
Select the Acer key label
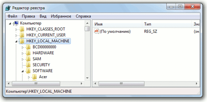click(43, 77)
